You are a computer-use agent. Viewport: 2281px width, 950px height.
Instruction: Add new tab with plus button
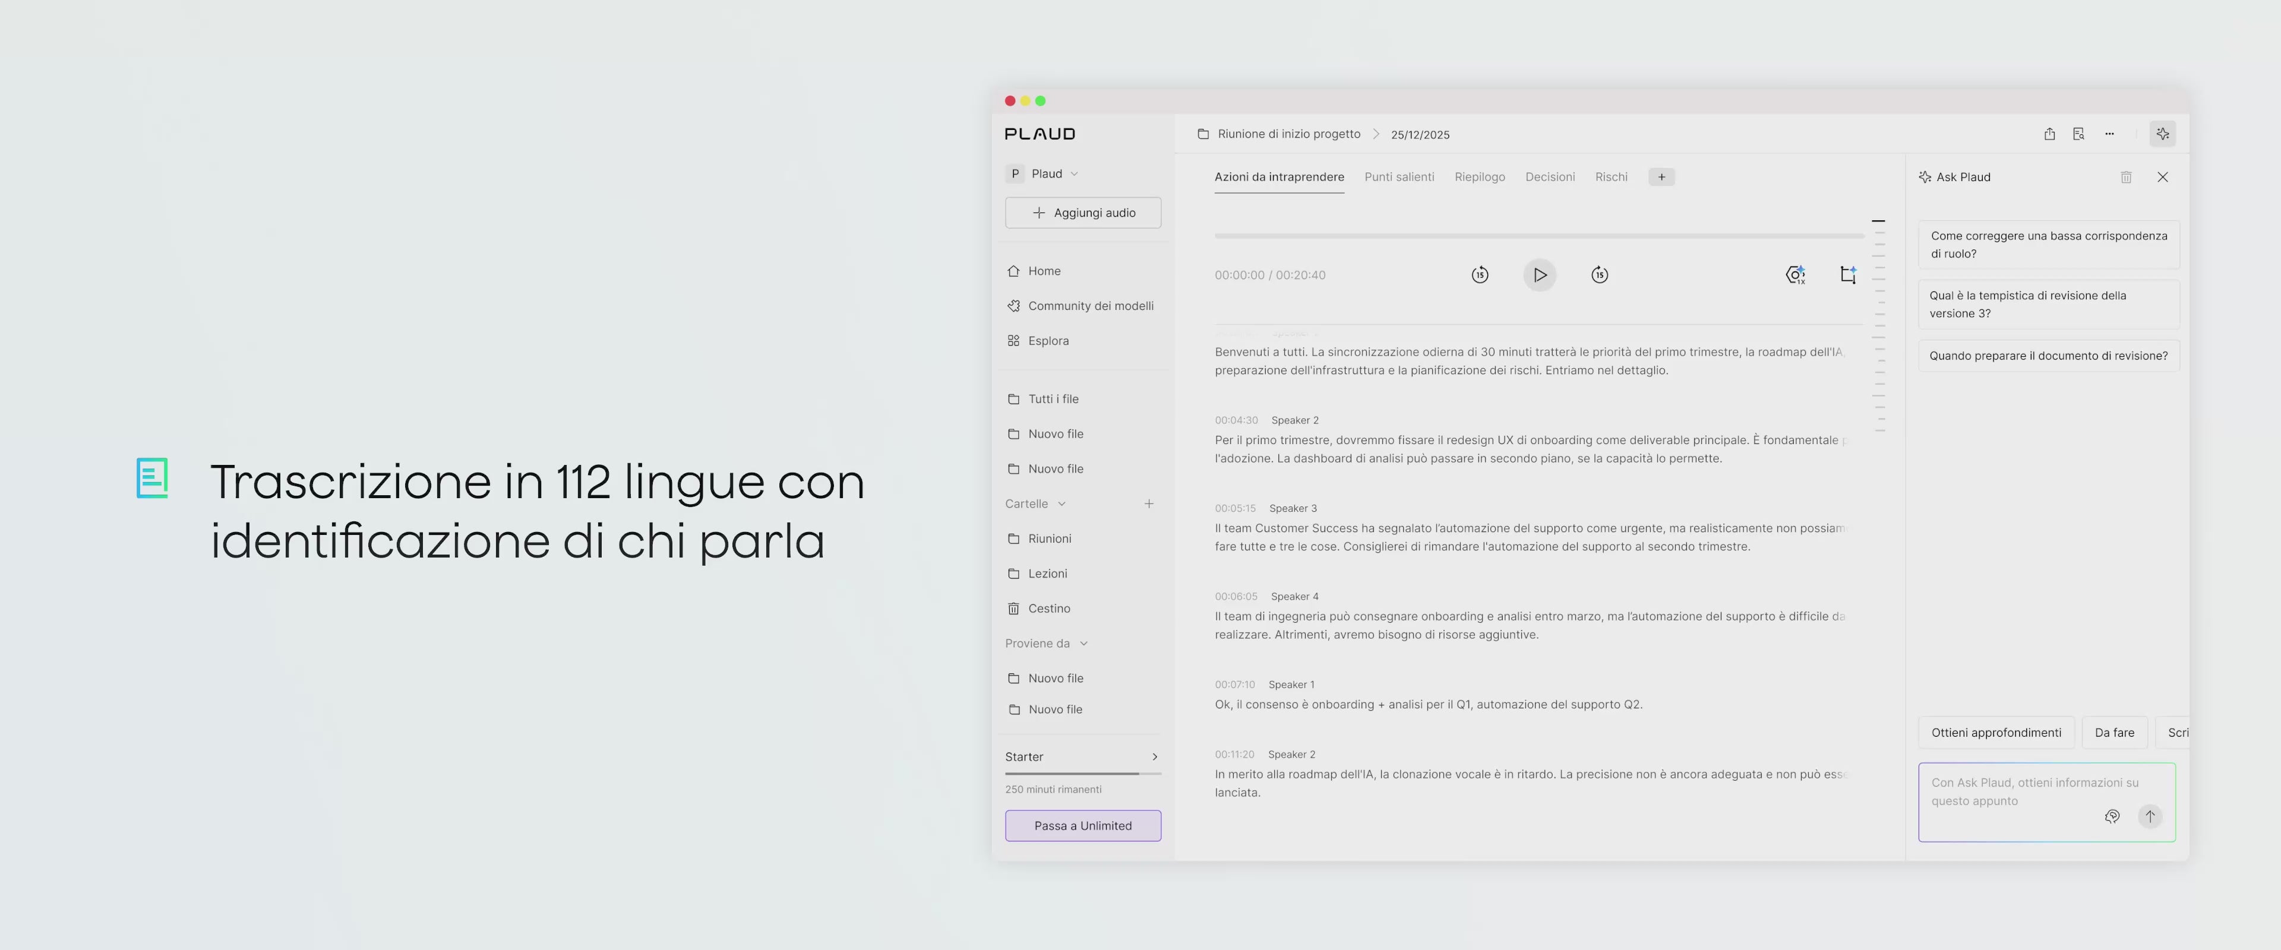click(1661, 177)
